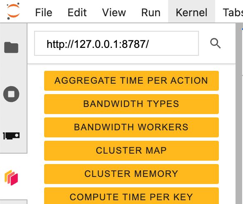Viewport: 243px width, 204px height.
Task: Open the File Browser folder sidebar icon
Action: (11, 47)
